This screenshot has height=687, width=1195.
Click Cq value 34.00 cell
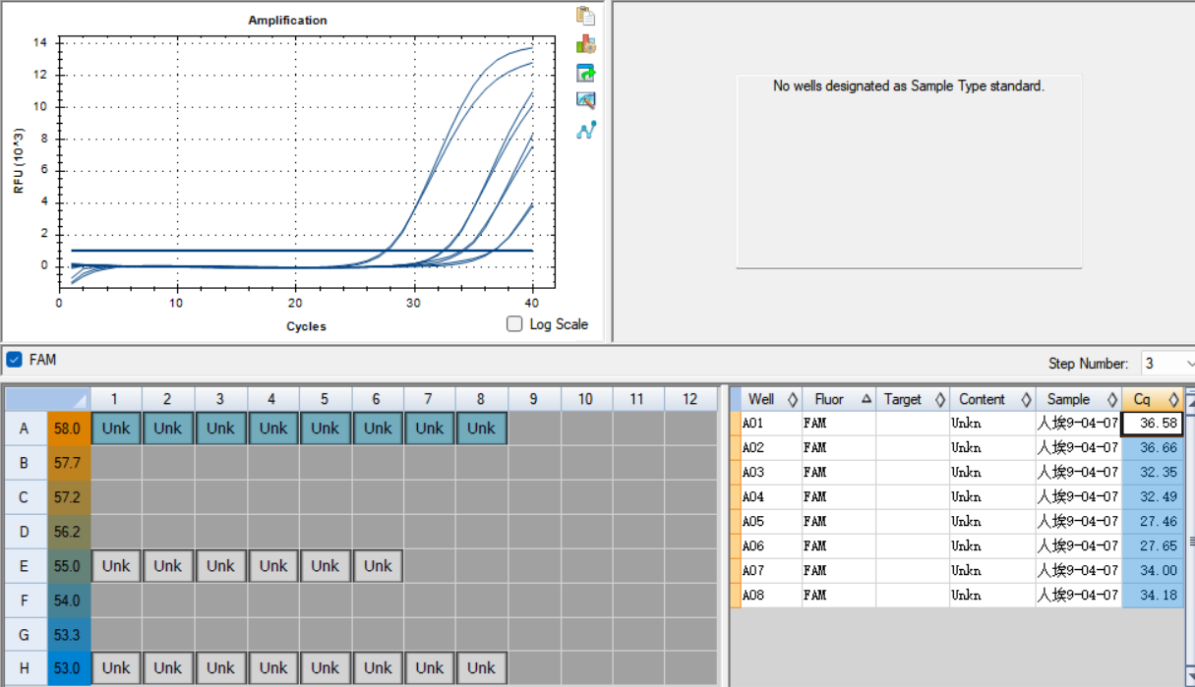coord(1153,571)
